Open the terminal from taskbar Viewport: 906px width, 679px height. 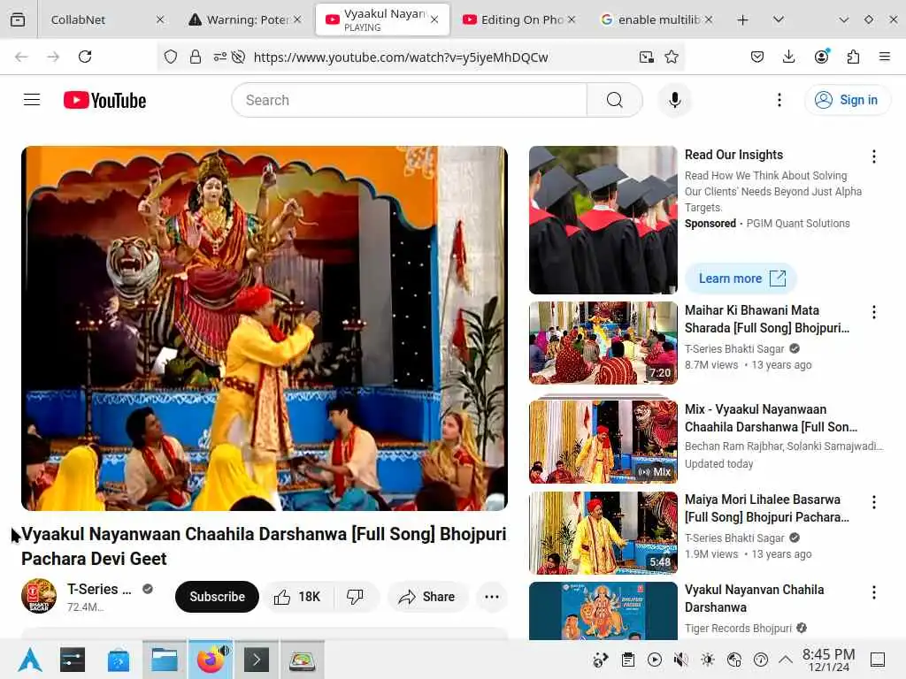click(x=257, y=660)
